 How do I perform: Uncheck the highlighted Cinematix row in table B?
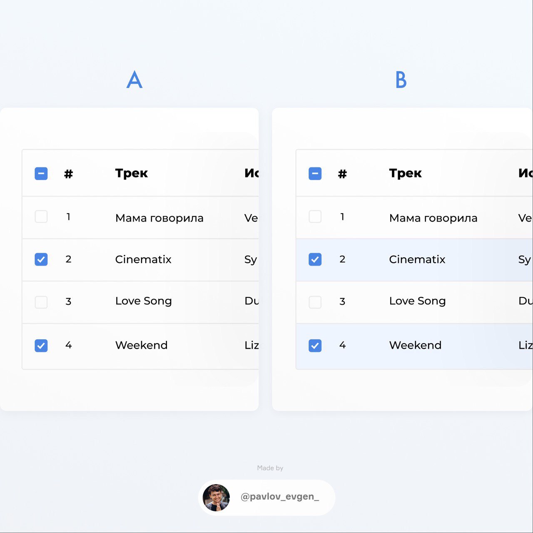tap(315, 259)
